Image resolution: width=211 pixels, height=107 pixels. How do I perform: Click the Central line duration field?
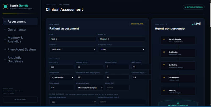(x=121, y=102)
